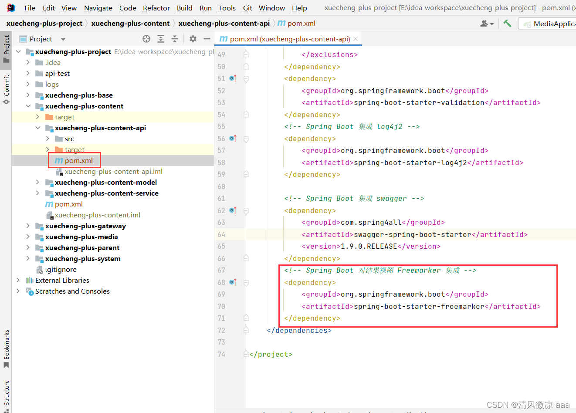Select pom.xml under xuecheng-plus-content-api
This screenshot has height=413, width=576.
coord(79,160)
